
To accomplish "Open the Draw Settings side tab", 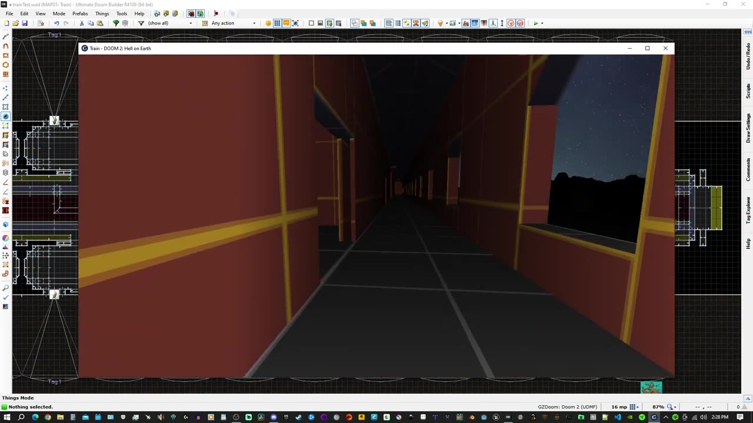I will 748,128.
